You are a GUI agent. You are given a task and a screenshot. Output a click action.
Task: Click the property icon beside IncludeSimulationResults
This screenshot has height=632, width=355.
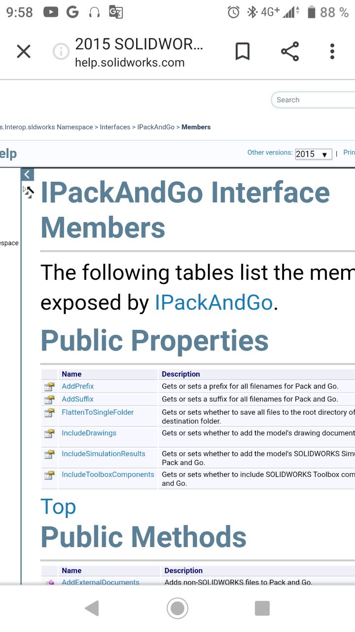[49, 454]
